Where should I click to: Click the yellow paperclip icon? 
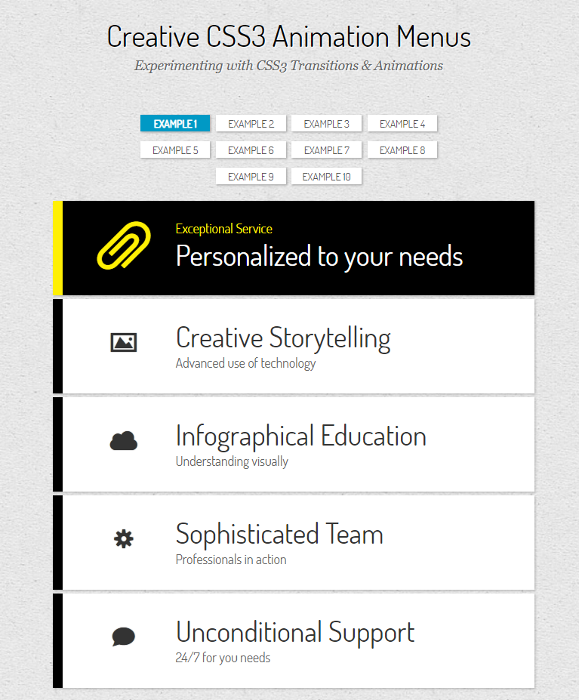click(124, 245)
